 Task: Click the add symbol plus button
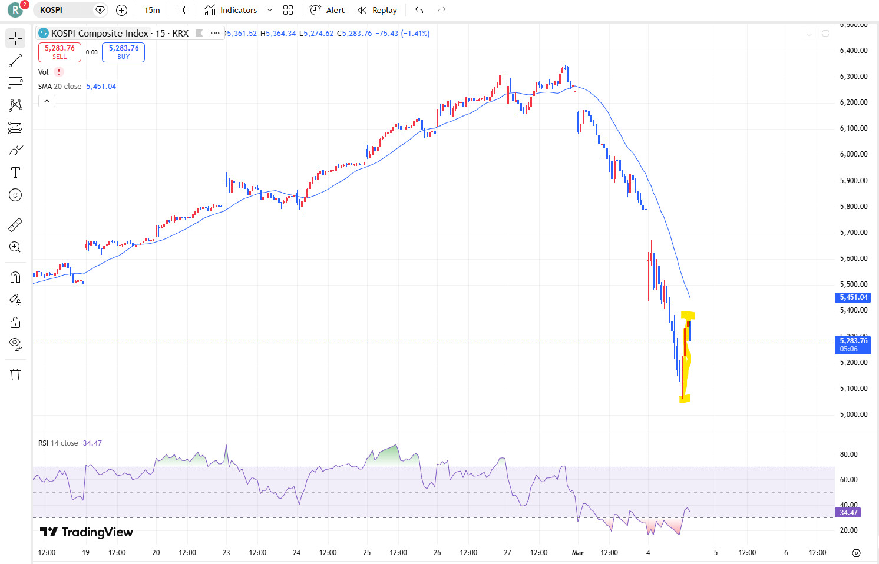[x=122, y=10]
